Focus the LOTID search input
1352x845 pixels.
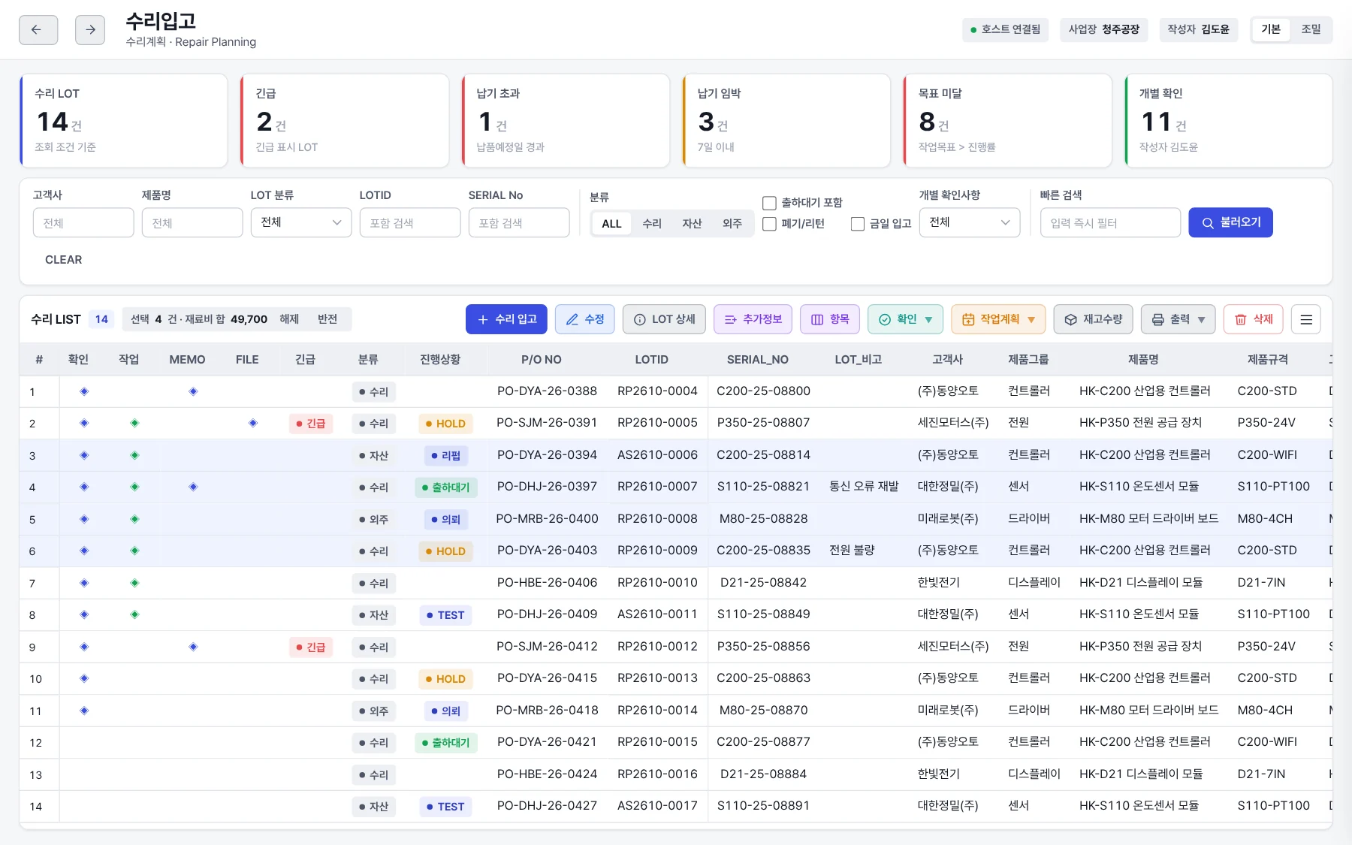tap(410, 222)
